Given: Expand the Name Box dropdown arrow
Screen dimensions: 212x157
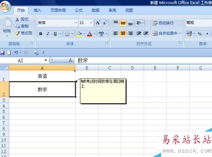Looking at the screenshot, I should pos(45,61).
